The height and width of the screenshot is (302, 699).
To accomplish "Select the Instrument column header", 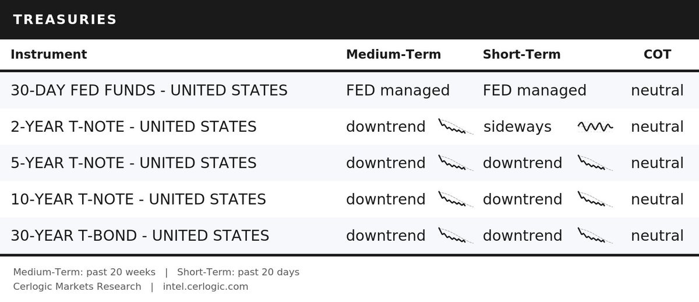I will point(49,54).
